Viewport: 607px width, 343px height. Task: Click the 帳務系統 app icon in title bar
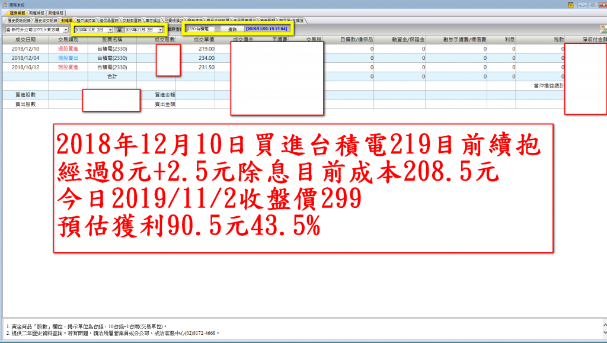tap(5, 5)
